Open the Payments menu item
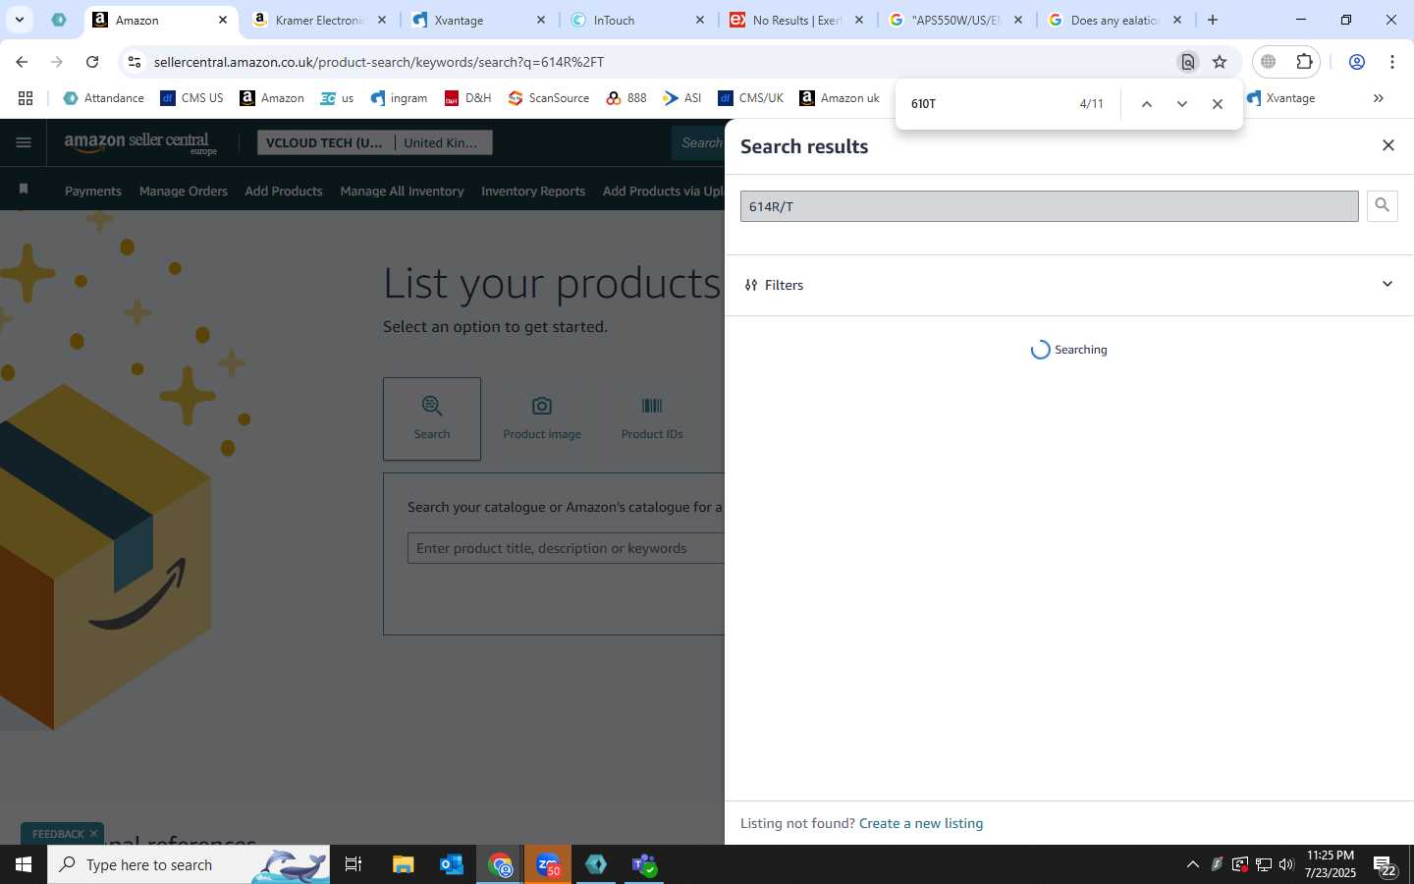1414x884 pixels. click(x=93, y=191)
